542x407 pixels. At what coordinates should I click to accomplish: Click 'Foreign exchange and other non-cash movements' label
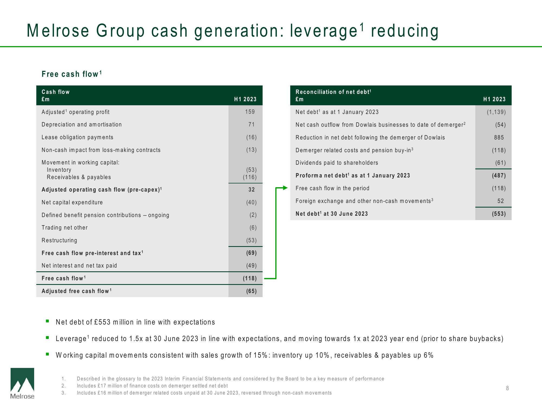pyautogui.click(x=364, y=201)
